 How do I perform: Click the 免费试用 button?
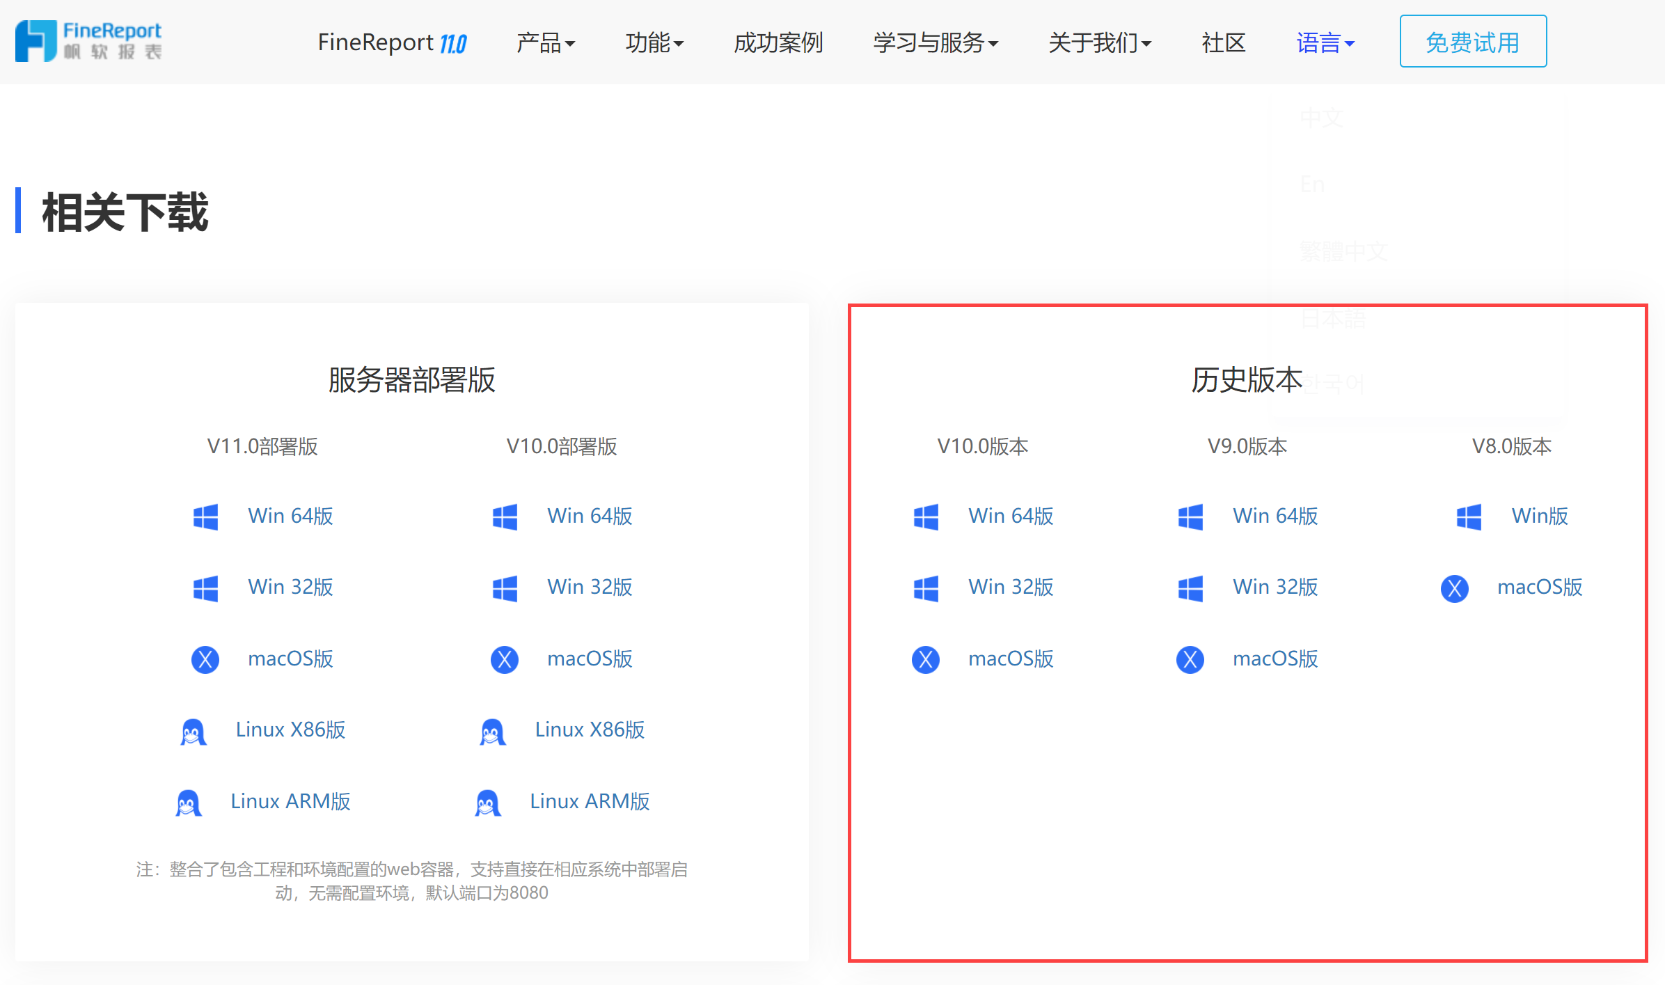click(x=1473, y=42)
